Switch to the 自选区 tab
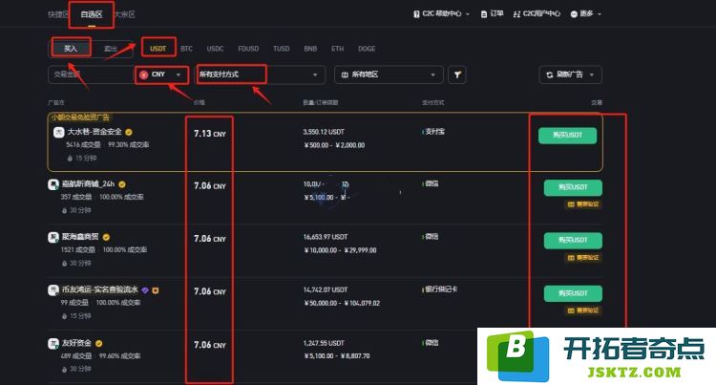Screen dimensions: 716x385 tap(92, 14)
